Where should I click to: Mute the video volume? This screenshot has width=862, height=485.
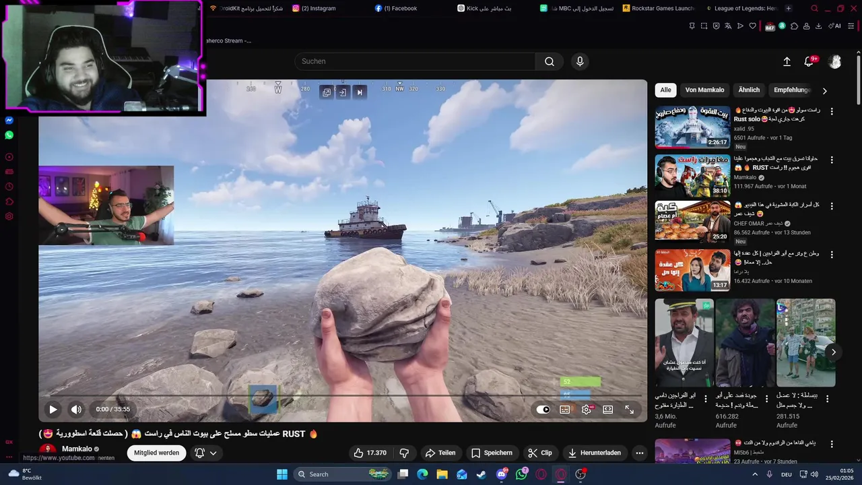coord(76,409)
